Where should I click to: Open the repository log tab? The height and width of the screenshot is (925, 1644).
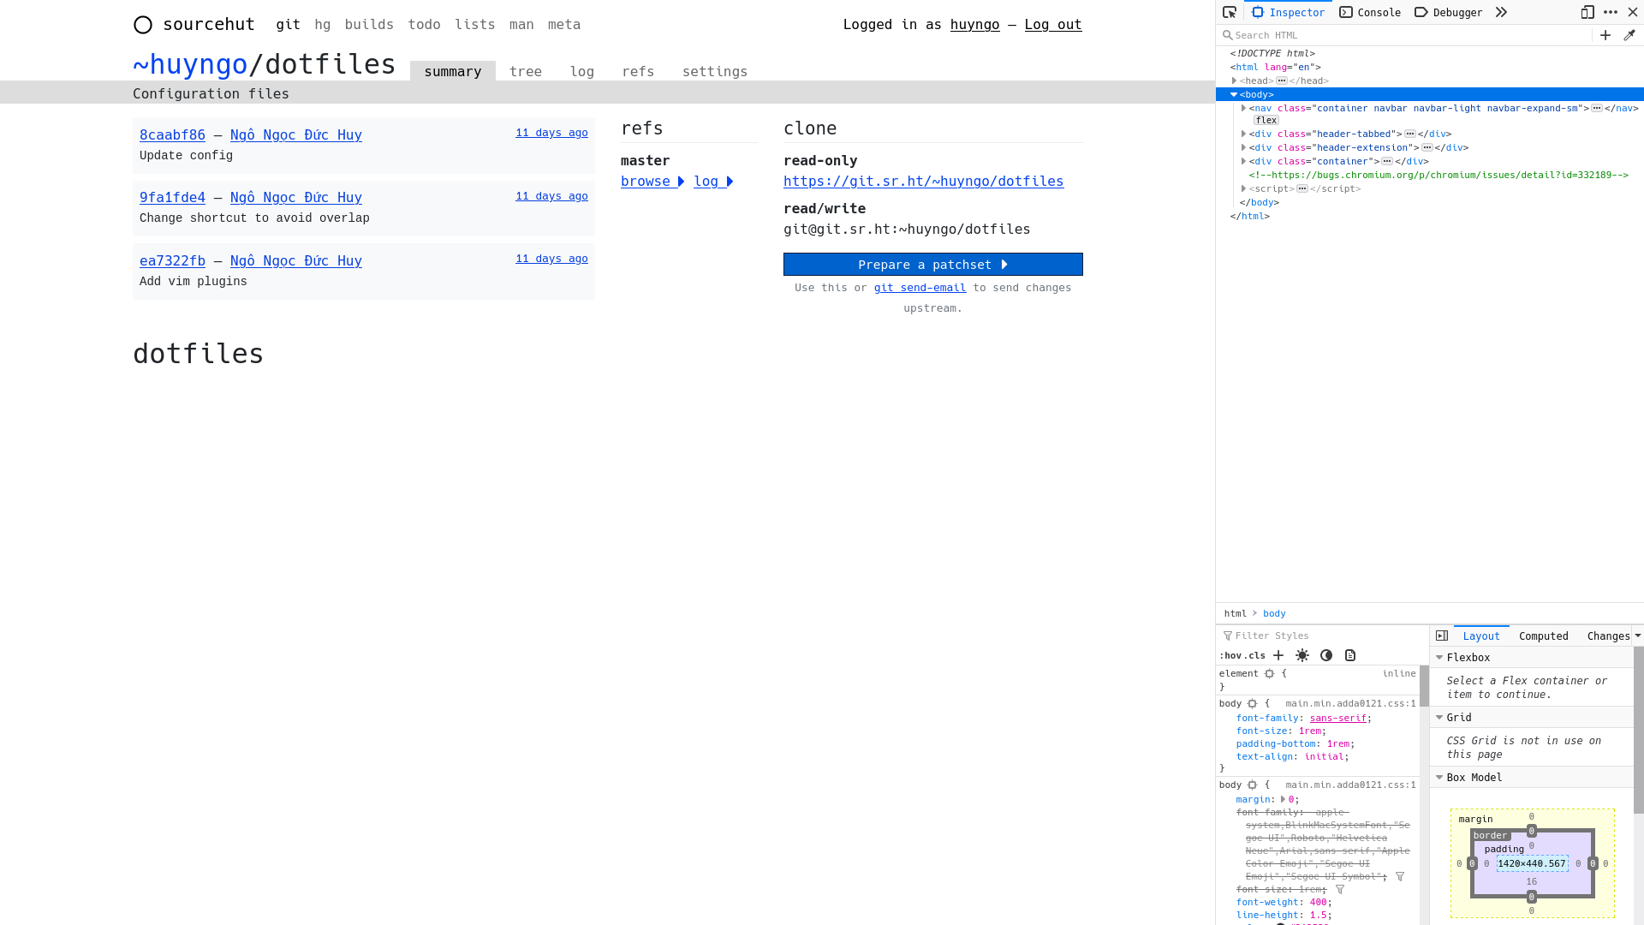coord(582,71)
